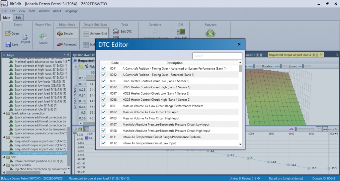Open the document tabs overflow dropdown

coord(337,55)
